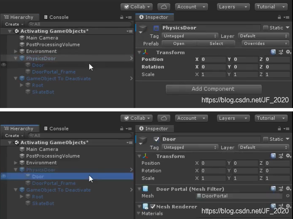
Task: Toggle Static checkbox for PhysicsDoor
Action: [266, 28]
